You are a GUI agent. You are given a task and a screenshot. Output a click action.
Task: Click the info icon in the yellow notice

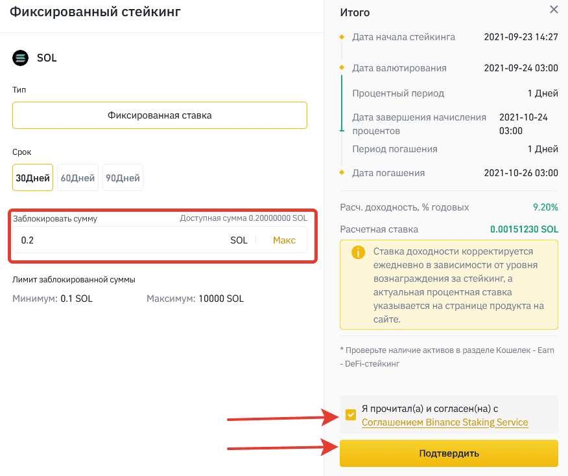pyautogui.click(x=359, y=252)
